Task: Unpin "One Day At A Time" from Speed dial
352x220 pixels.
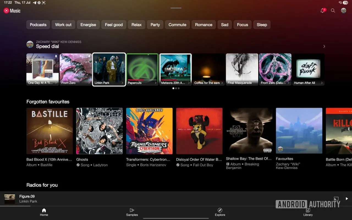Action: point(56,56)
